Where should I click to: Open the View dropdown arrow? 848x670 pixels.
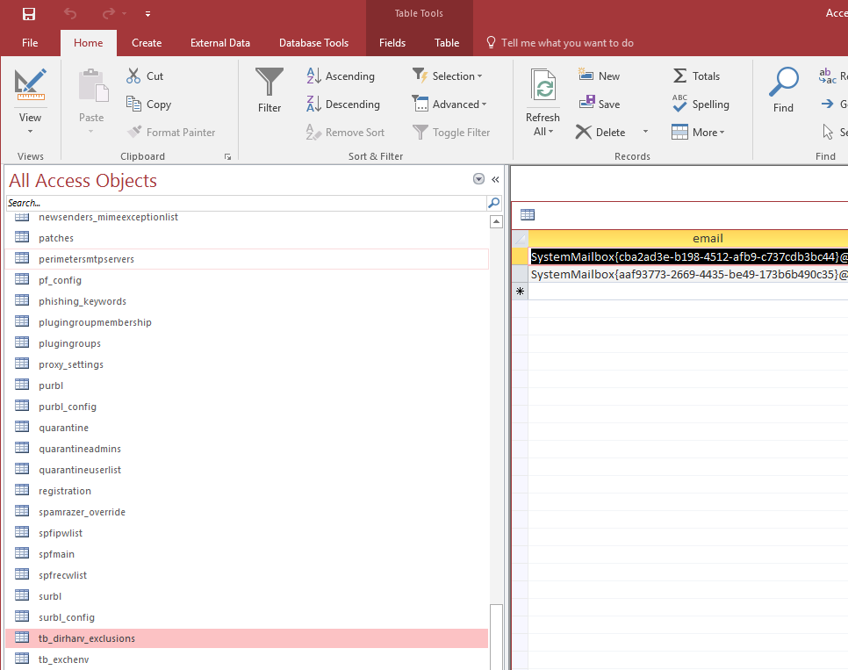click(30, 132)
